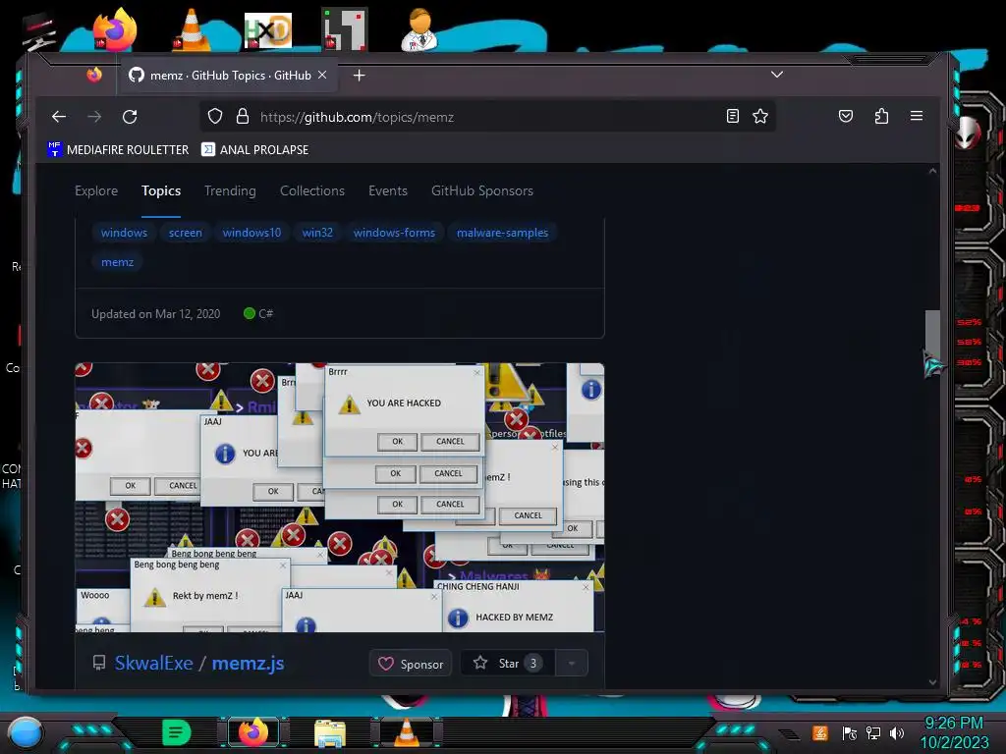1006x754 pixels.
Task: Go back to the previous page
Action: tap(59, 117)
